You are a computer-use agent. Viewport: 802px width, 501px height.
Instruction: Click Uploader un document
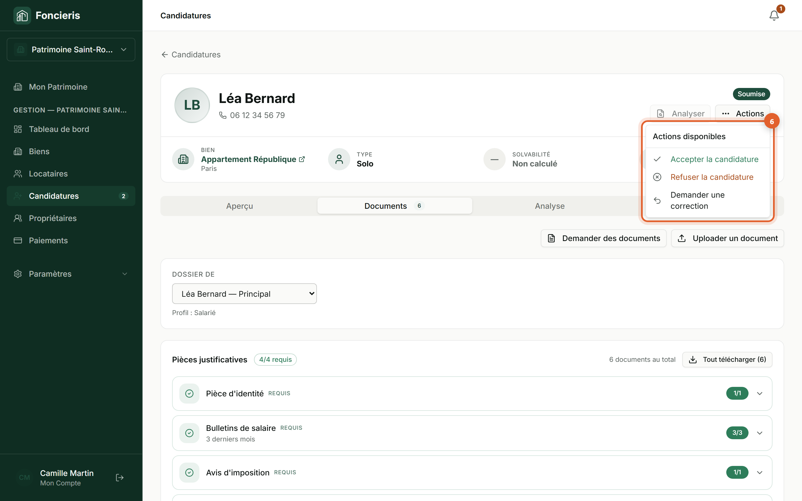pyautogui.click(x=727, y=238)
